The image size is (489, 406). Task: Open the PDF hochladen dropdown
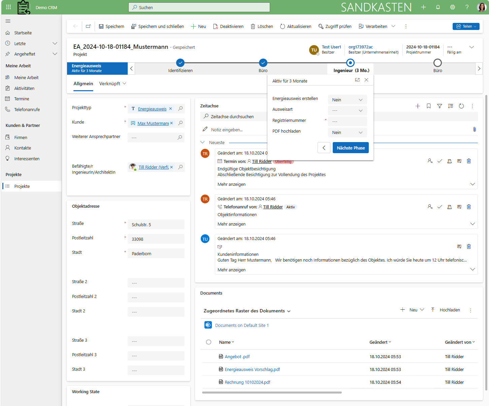click(347, 132)
